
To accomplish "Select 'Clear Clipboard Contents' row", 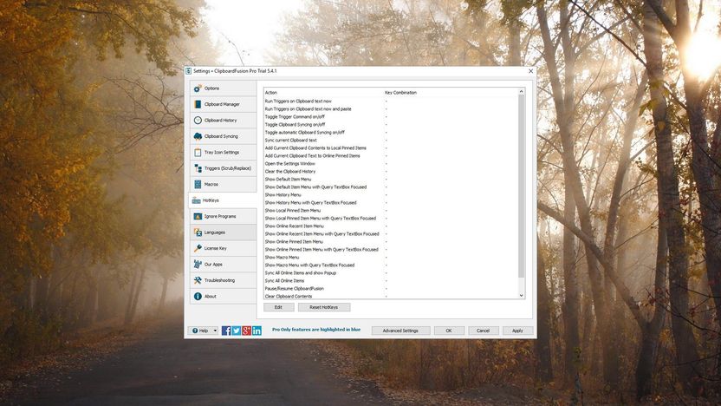I will (391, 296).
